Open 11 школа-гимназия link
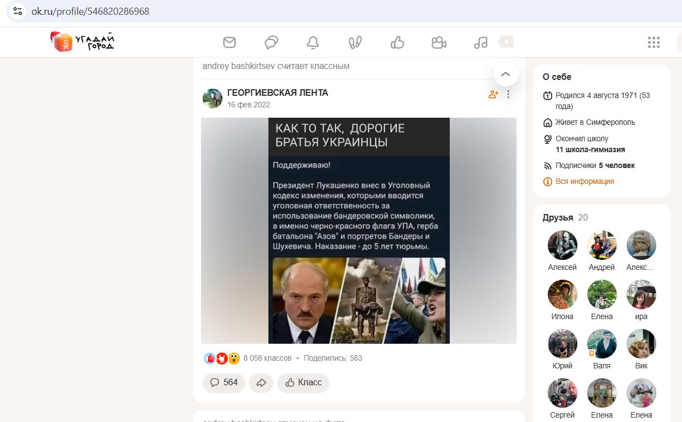Screen dimensions: 682x422 (x=590, y=150)
